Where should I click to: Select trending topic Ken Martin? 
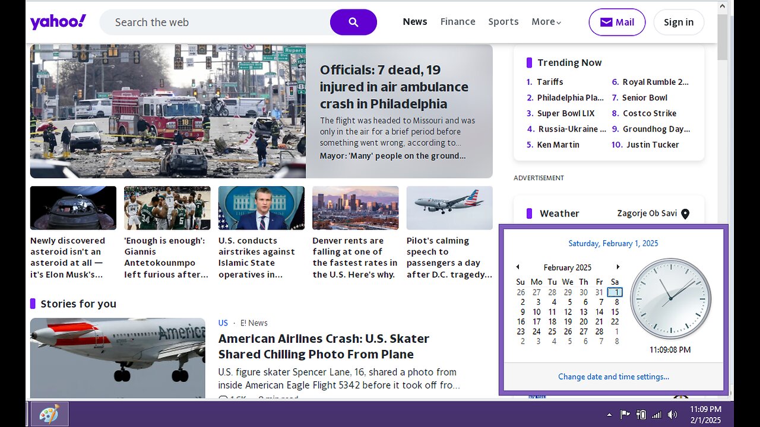558,145
